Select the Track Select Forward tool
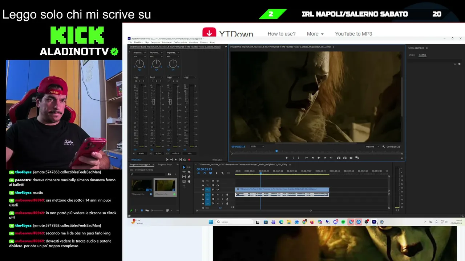 coord(189,167)
